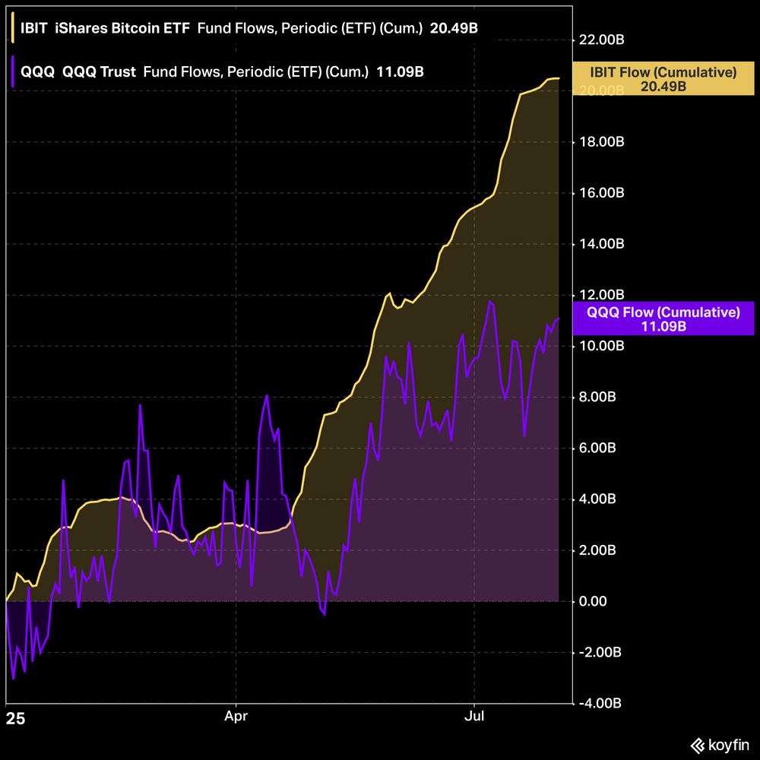Select the purple QQQ legend color bar

point(13,71)
